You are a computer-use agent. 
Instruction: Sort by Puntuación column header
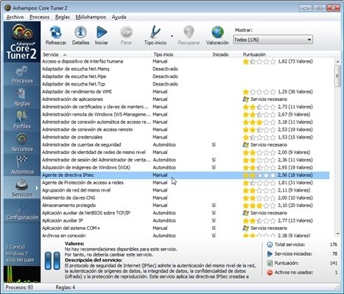(x=254, y=55)
